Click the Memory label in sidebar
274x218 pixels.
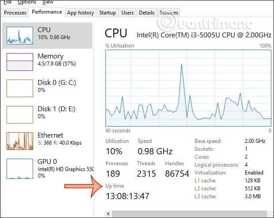pyautogui.click(x=50, y=56)
